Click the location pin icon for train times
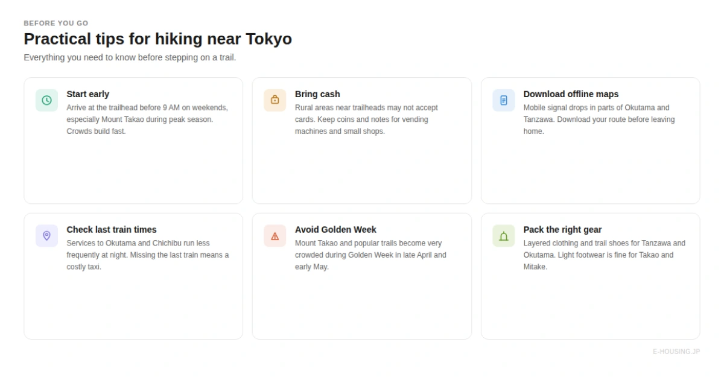 point(46,235)
